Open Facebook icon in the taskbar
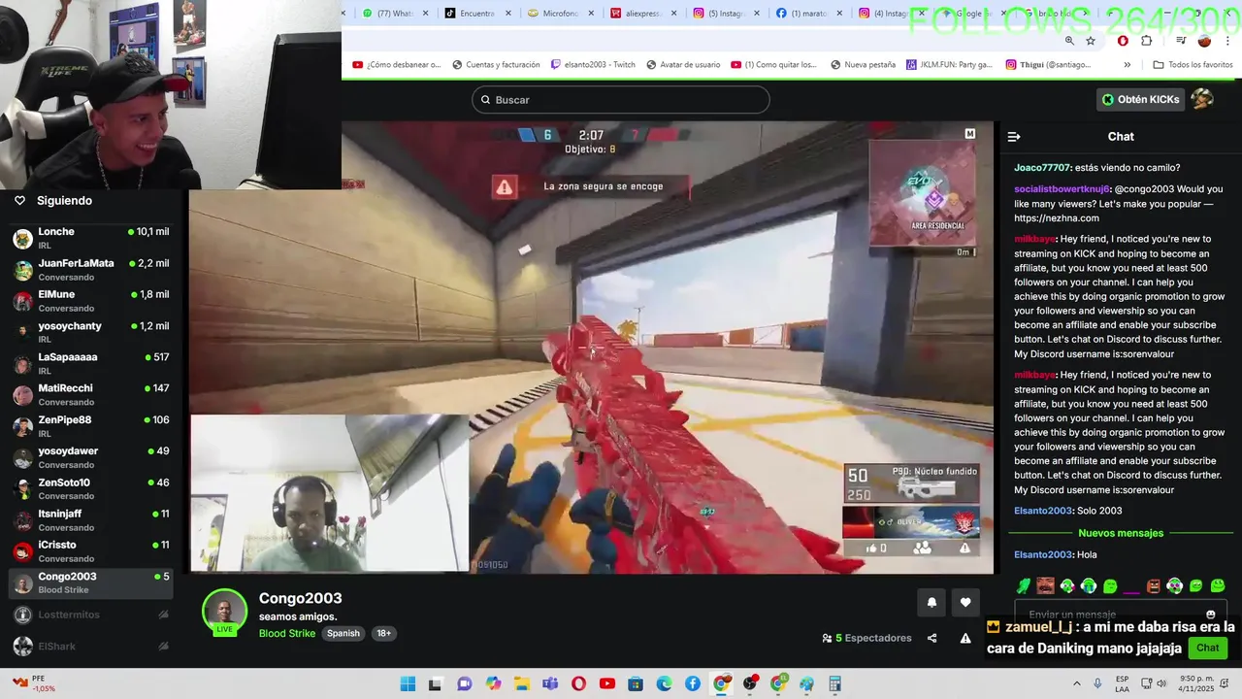This screenshot has height=699, width=1242. point(693,683)
